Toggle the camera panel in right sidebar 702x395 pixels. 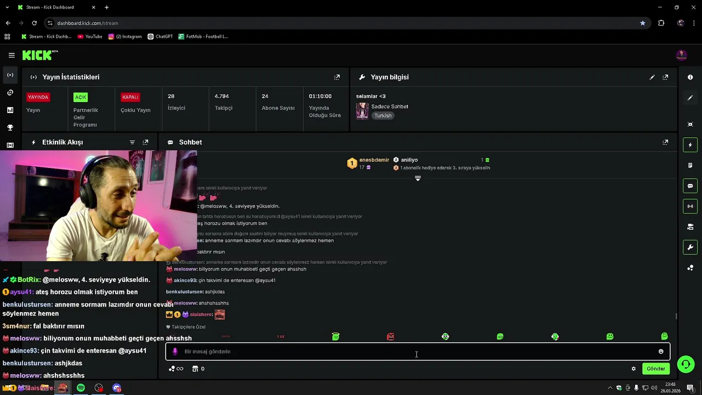pyautogui.click(x=690, y=227)
